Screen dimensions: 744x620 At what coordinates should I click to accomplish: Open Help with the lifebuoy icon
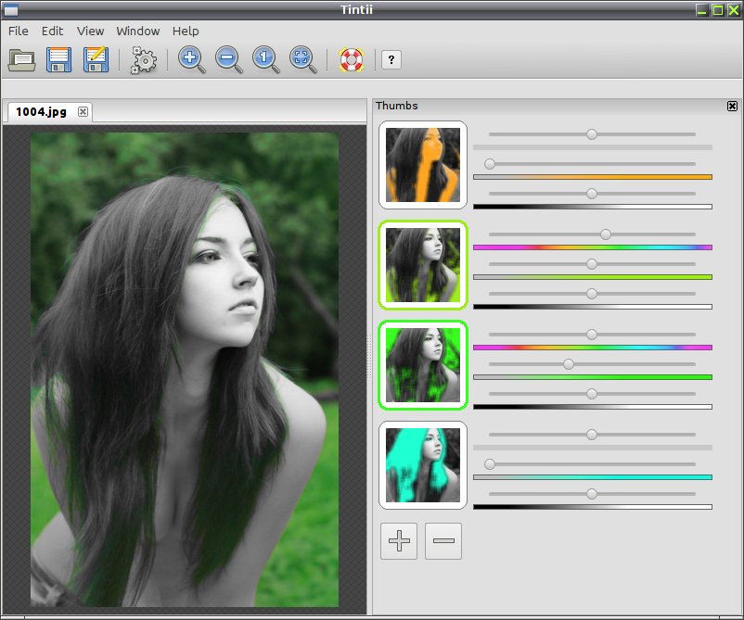coord(352,59)
